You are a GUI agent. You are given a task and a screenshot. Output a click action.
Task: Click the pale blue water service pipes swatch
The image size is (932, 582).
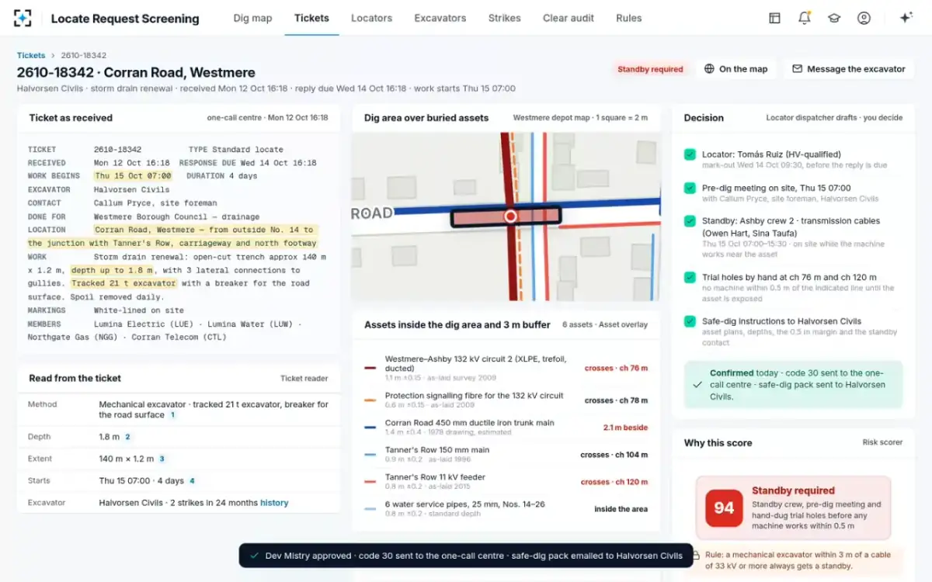click(370, 509)
